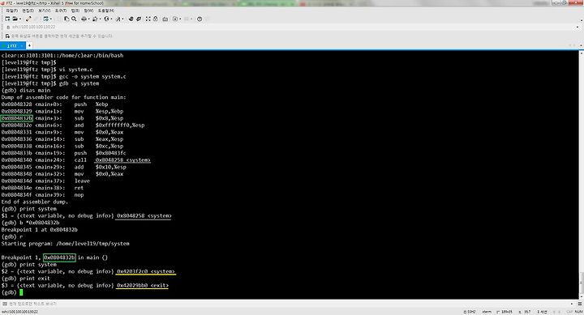Click the encoding globe toolbar icon
584x315 pixels.
tap(106, 19)
